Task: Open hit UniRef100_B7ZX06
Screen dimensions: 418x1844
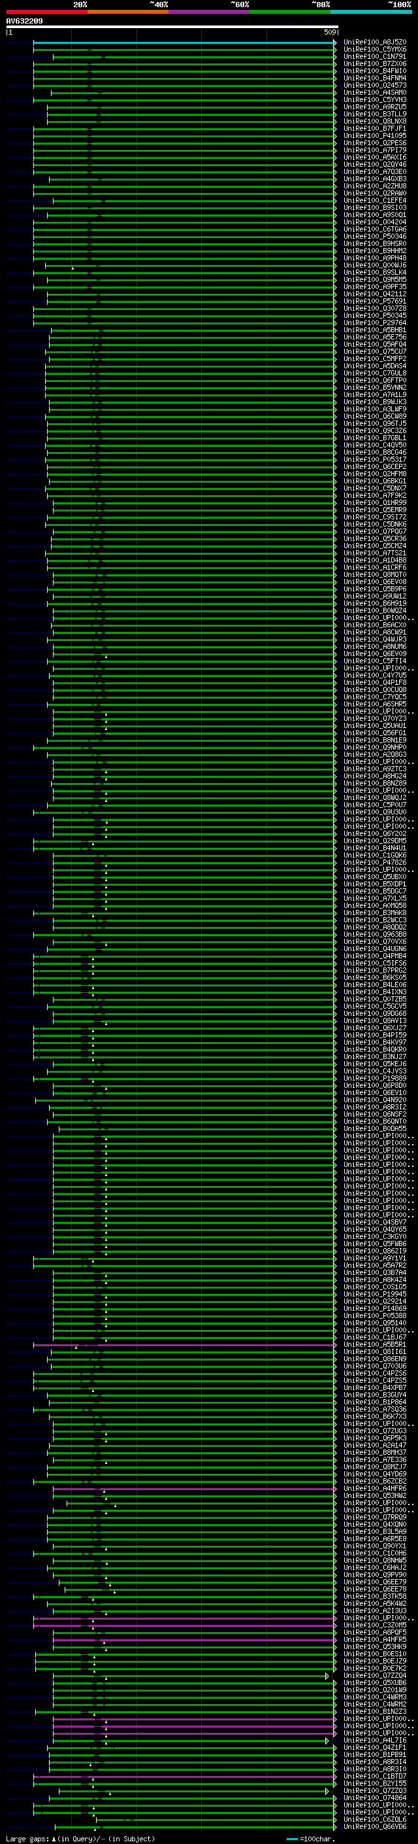Action: [375, 63]
